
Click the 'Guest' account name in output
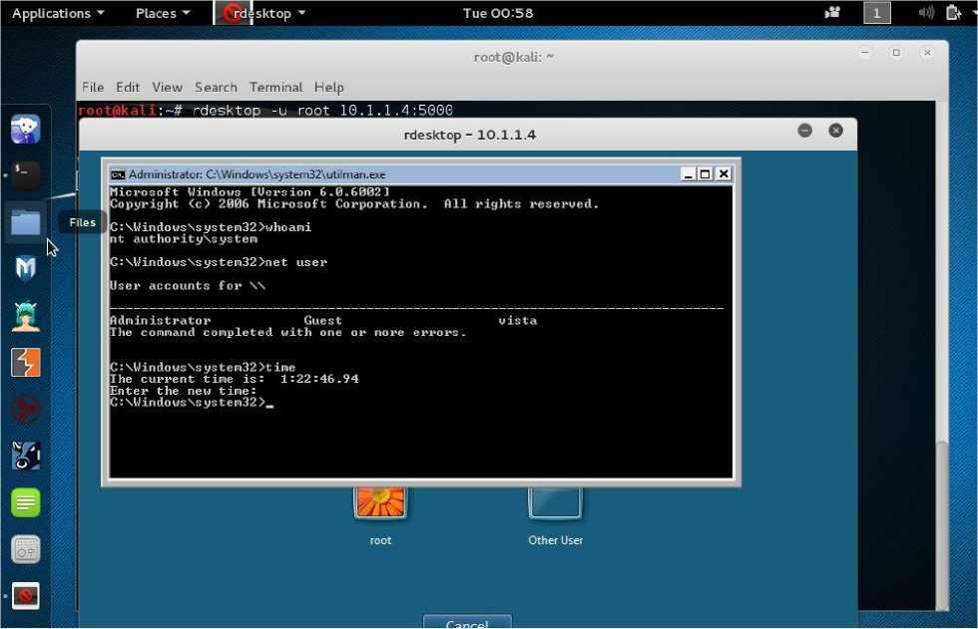click(322, 321)
